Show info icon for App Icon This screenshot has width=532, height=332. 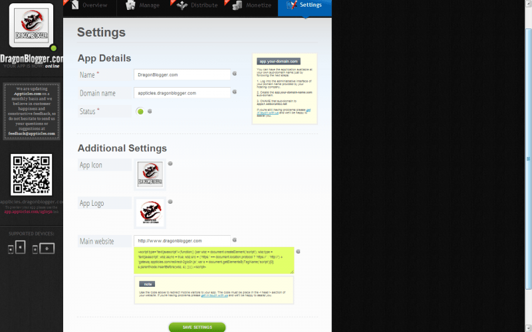click(170, 163)
